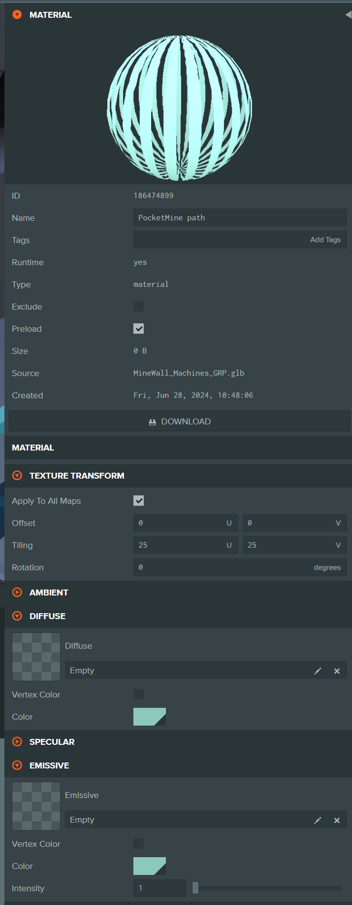Collapse the Texture Transform section

pos(17,476)
